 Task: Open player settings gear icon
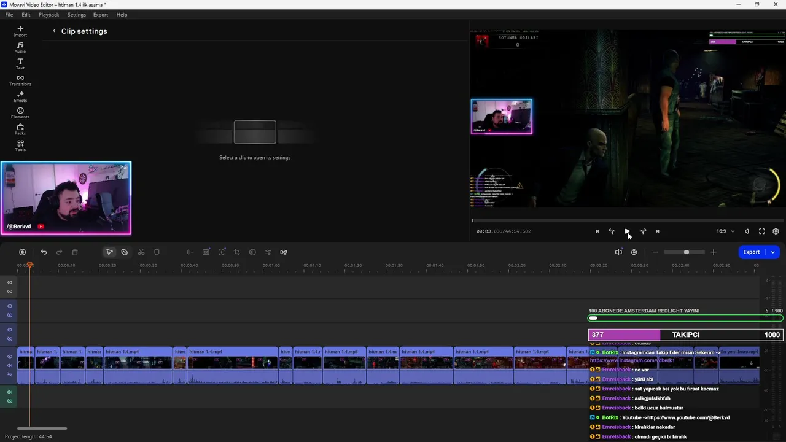coord(776,231)
